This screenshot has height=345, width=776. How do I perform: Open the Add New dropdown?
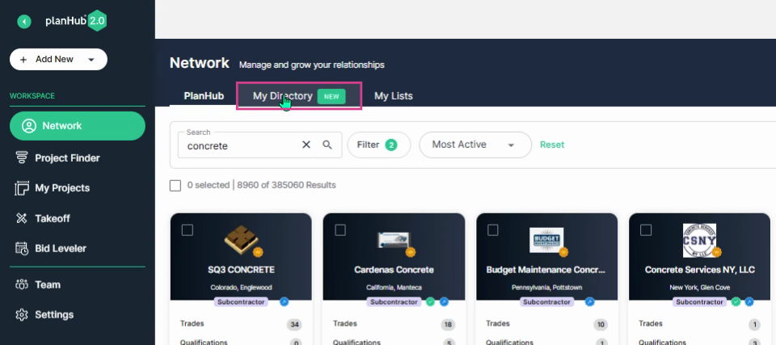[58, 60]
